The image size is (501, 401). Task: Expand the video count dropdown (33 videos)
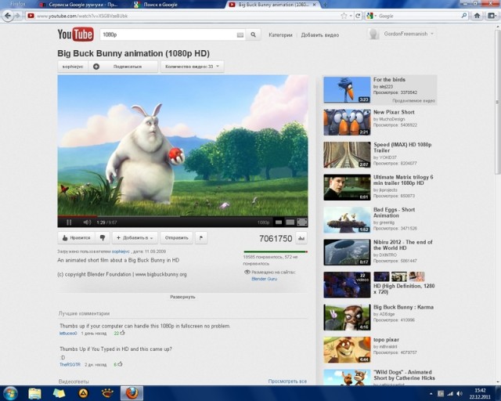191,67
